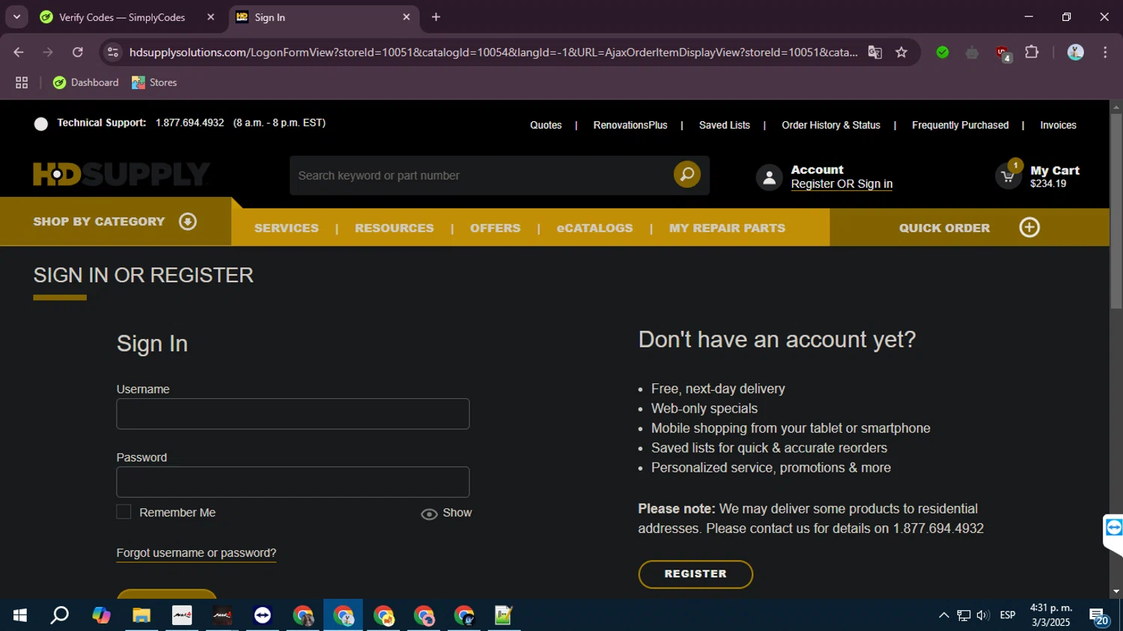The height and width of the screenshot is (631, 1123).
Task: Open Order History & Status link
Action: (831, 125)
